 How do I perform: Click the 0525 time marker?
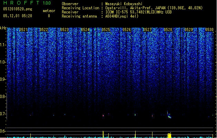[x=106, y=30]
